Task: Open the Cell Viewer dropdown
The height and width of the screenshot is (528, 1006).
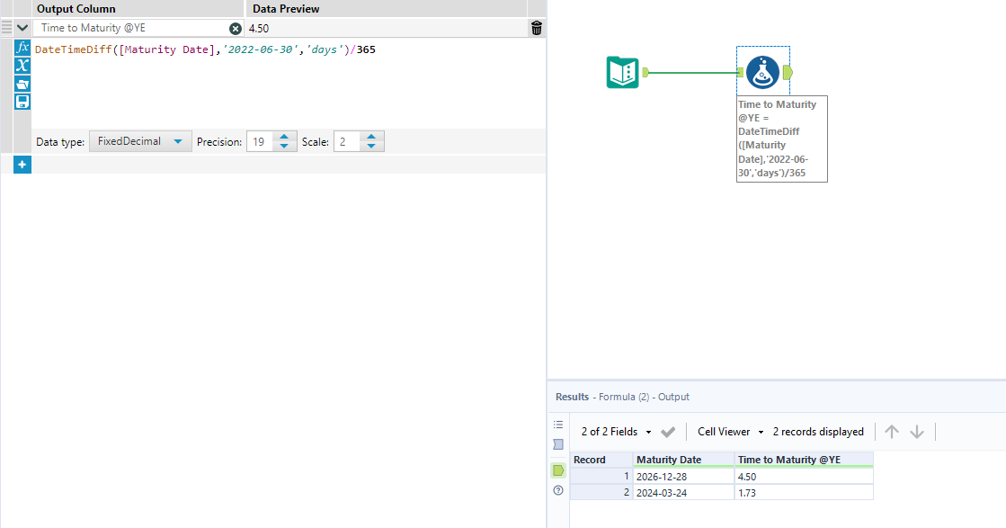Action: [725, 431]
